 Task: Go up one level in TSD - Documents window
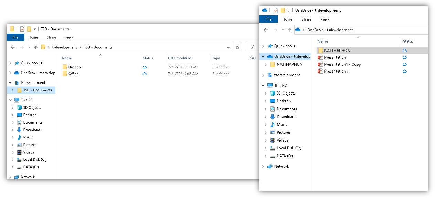pos(35,47)
